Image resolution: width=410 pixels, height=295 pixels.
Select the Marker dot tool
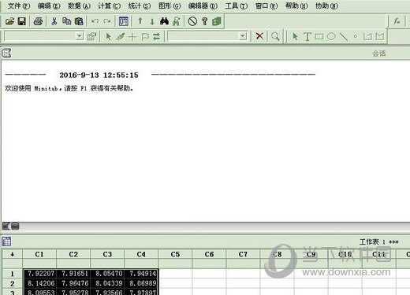coord(356,36)
